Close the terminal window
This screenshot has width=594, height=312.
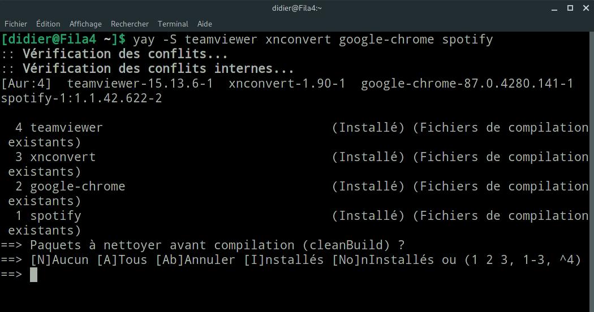click(x=586, y=8)
